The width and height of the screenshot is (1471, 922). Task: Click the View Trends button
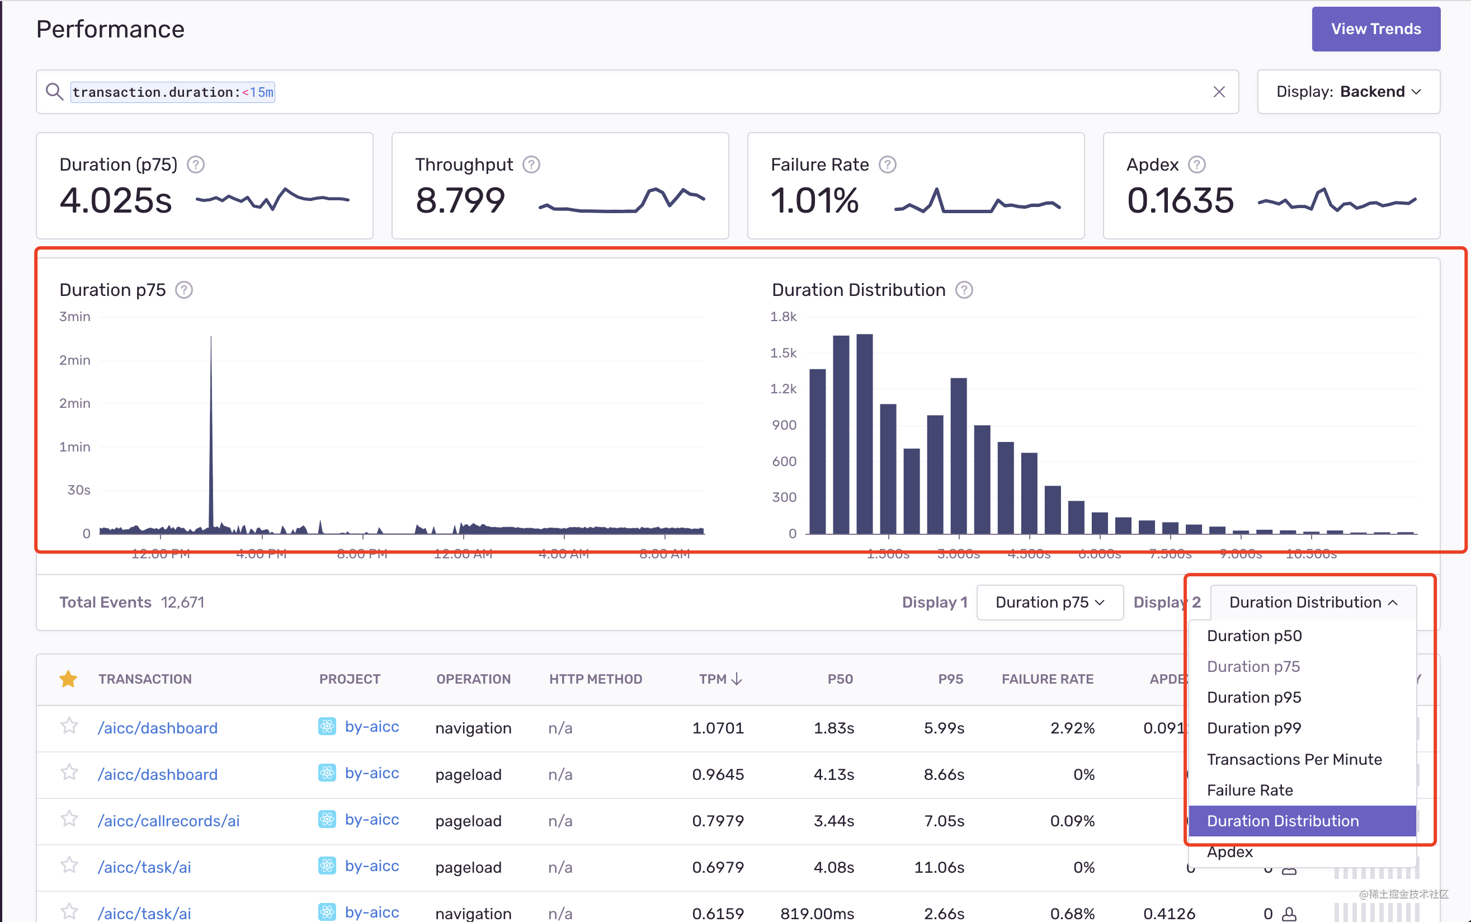click(x=1376, y=29)
